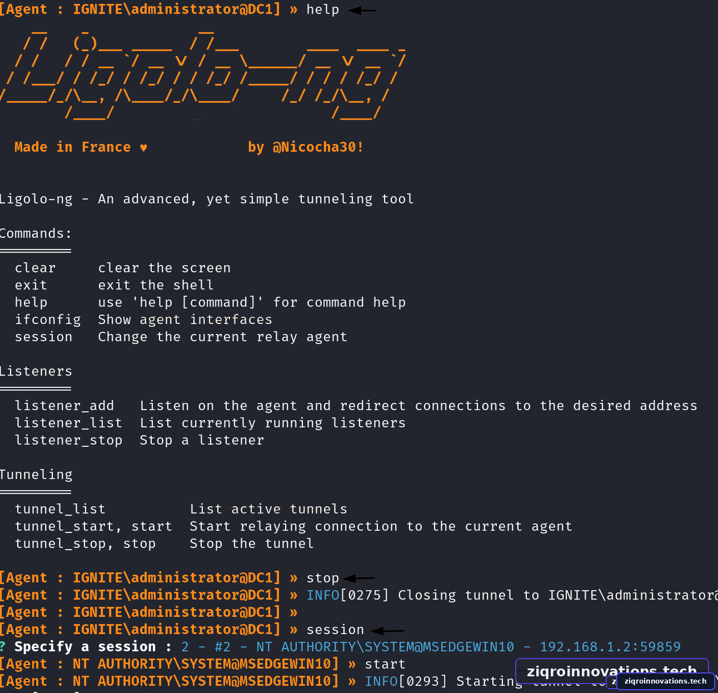Click the ifconfig command entry

pos(48,320)
